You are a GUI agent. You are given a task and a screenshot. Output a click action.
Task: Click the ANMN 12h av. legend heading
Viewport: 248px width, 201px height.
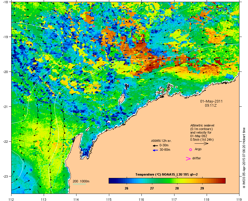[161, 141]
